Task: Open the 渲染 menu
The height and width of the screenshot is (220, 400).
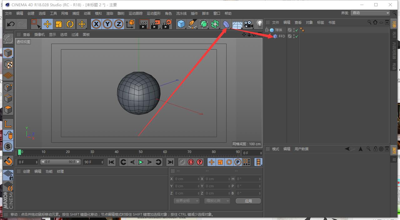Action: point(110,13)
